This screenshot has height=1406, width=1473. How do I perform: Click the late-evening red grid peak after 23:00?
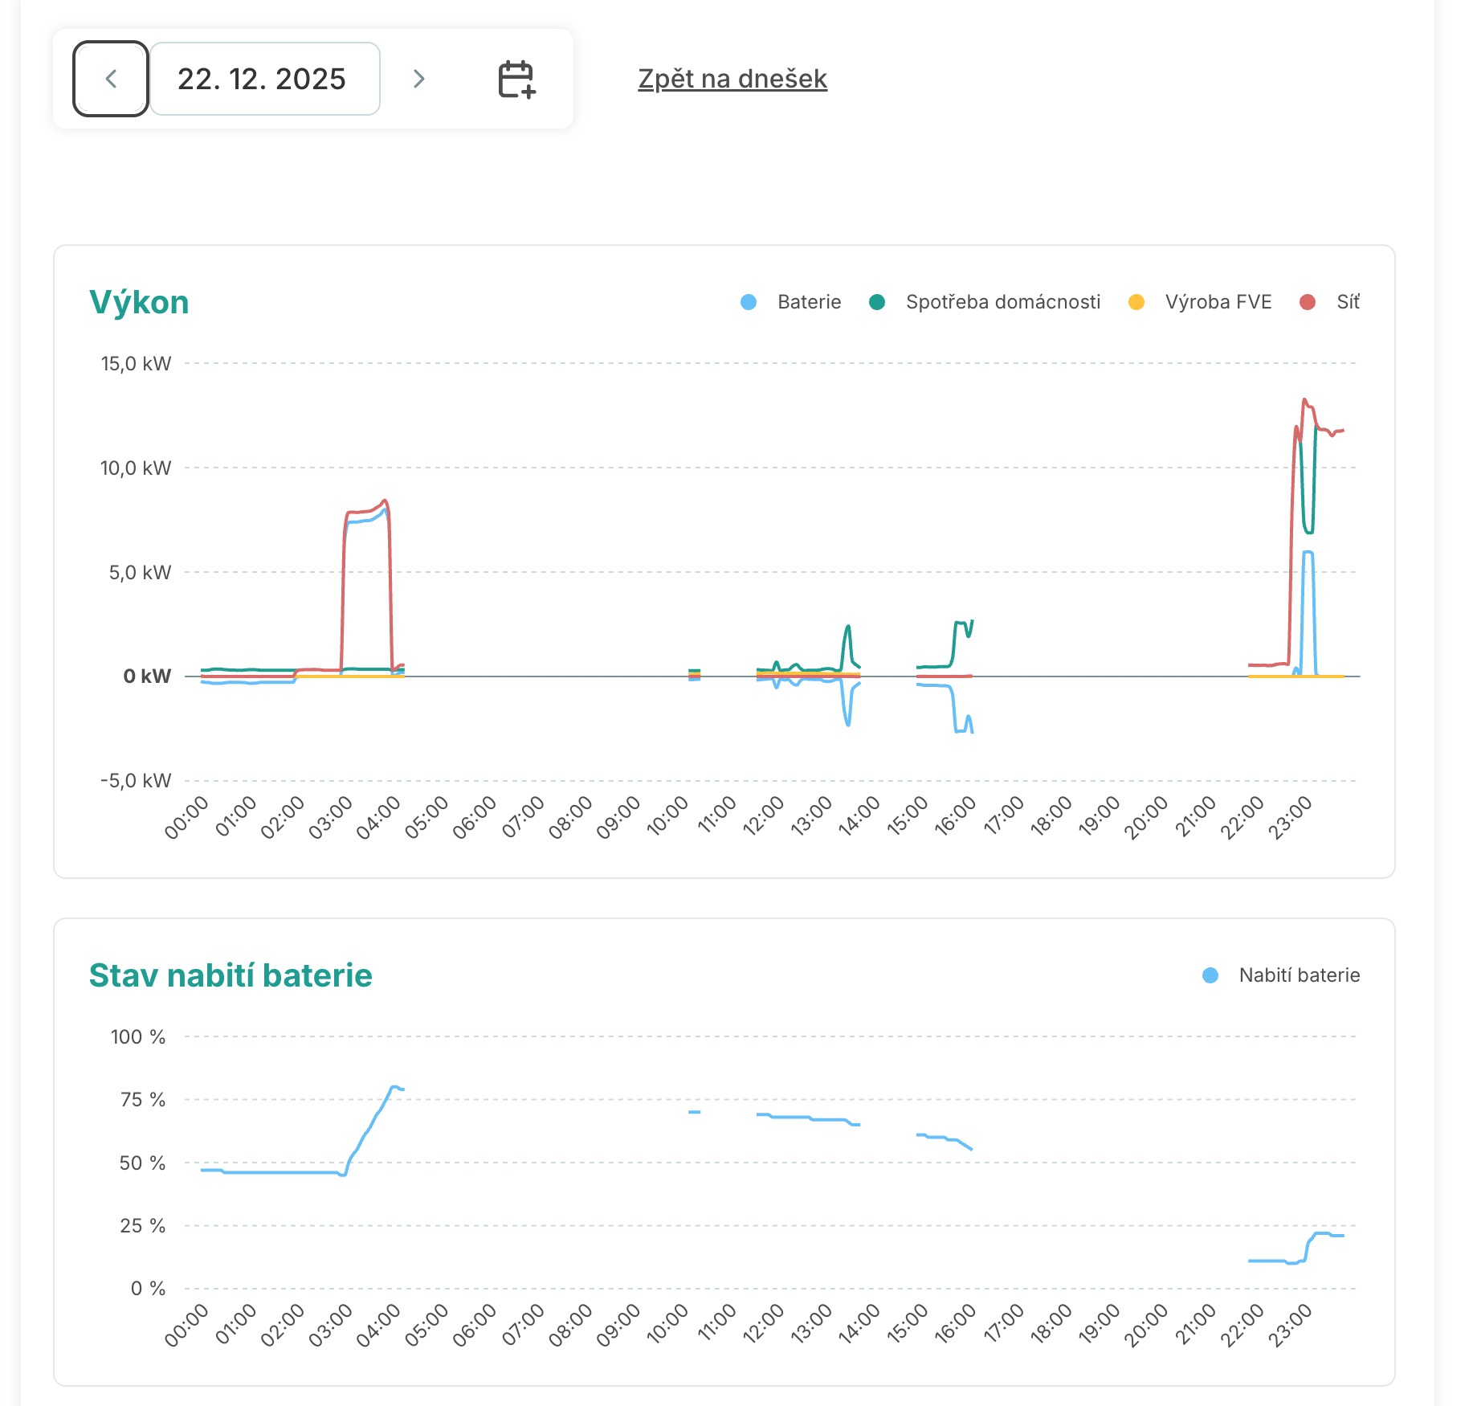pos(1304,399)
